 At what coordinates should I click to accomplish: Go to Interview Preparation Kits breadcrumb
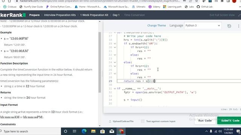point(60,15)
